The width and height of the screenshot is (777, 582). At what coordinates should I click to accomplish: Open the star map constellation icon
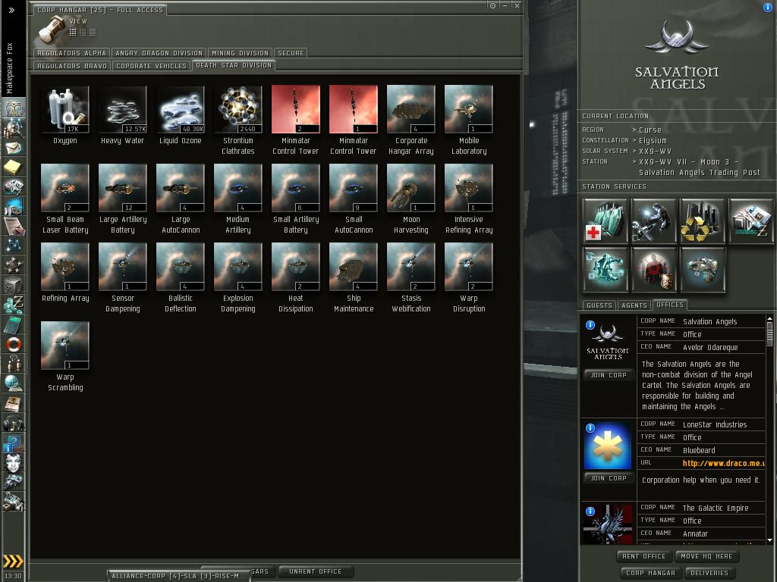pyautogui.click(x=14, y=245)
